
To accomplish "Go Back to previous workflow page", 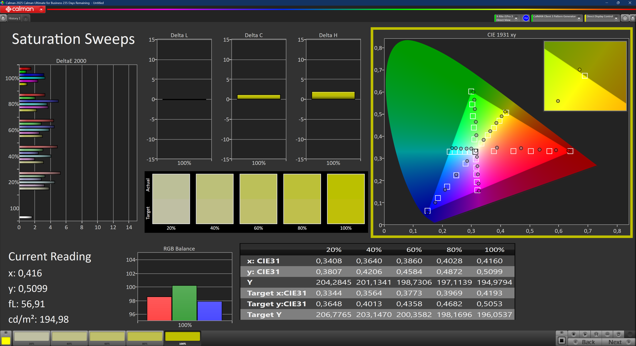I will click(x=585, y=342).
